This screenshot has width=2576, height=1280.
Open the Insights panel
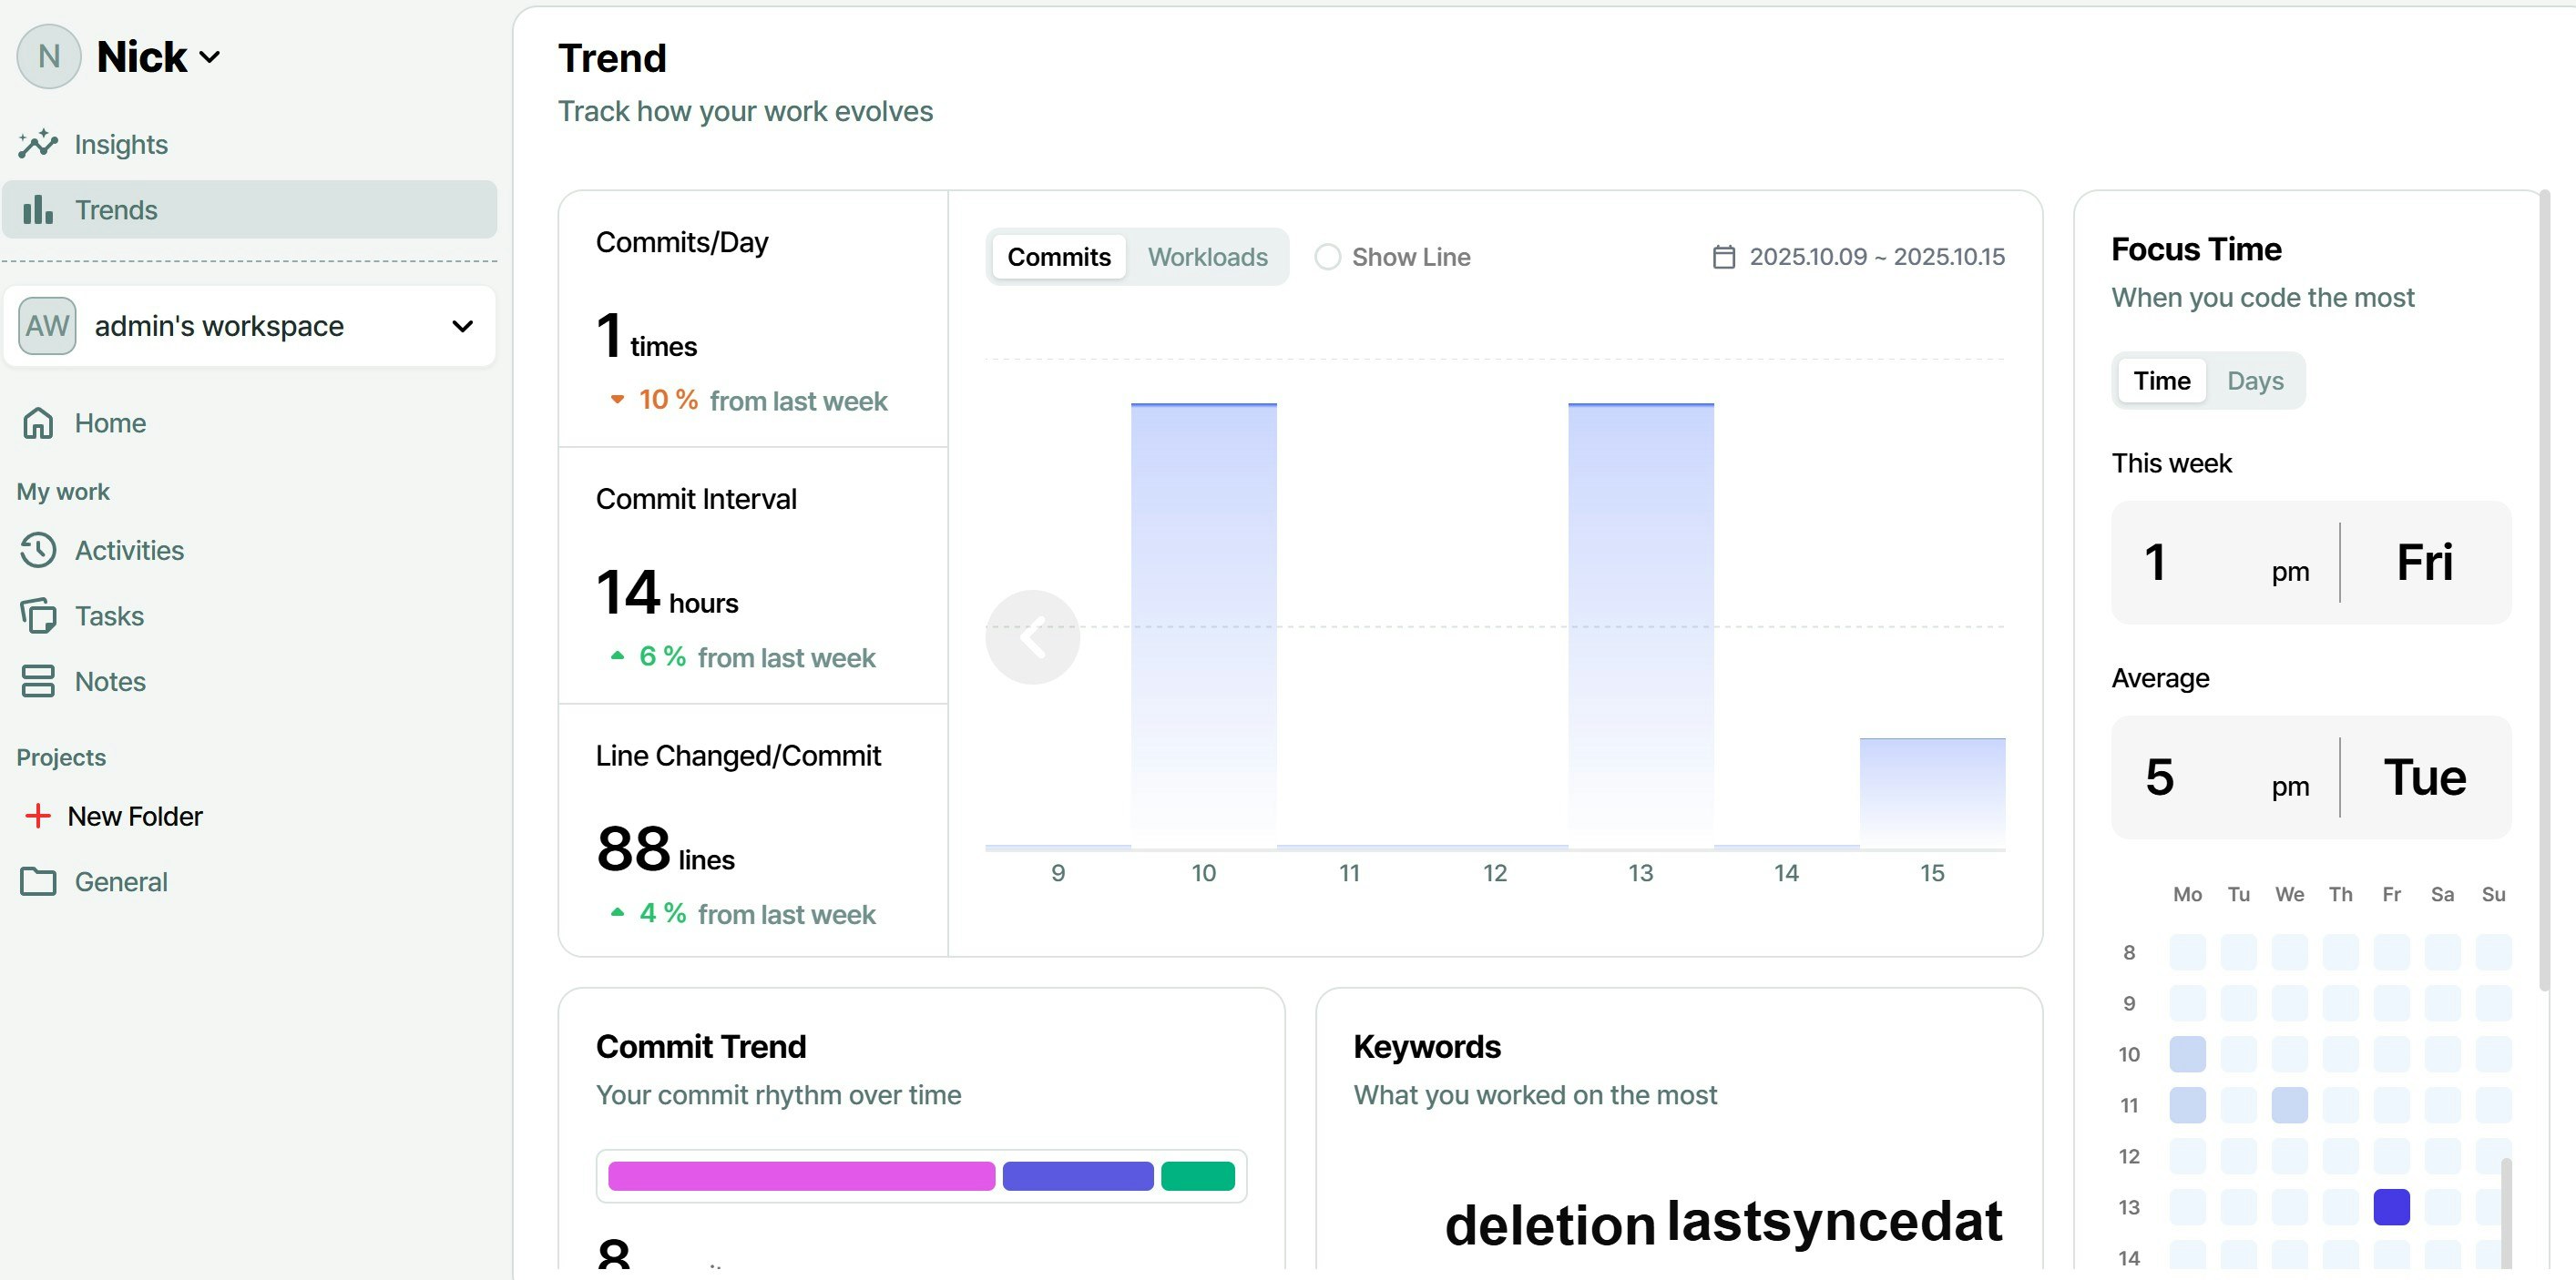121,144
